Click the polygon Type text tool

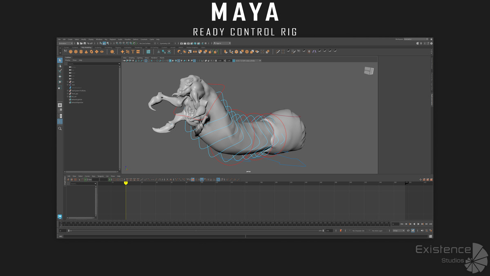pos(133,52)
